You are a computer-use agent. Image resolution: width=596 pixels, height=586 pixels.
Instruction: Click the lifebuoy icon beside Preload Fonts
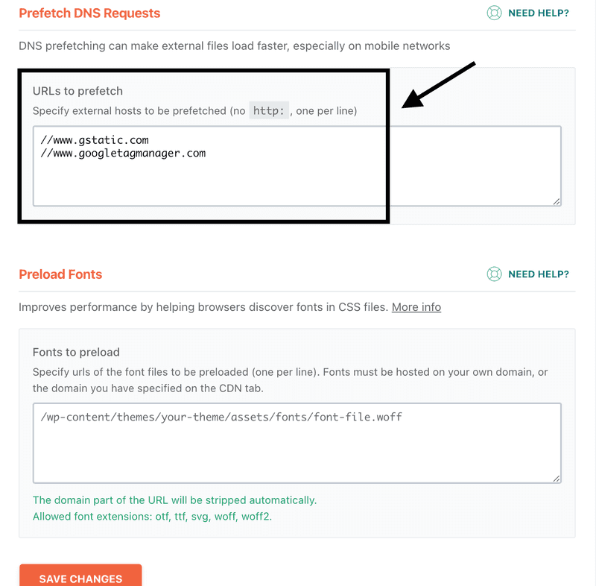[x=493, y=274]
